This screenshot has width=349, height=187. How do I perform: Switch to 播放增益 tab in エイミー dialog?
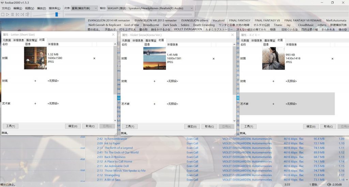270,41
